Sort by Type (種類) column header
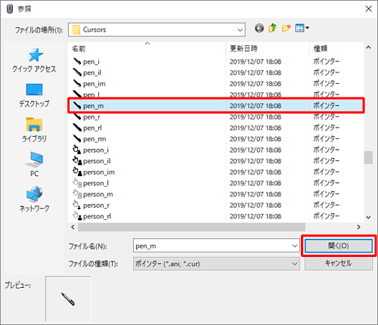This screenshot has height=325, width=378. pyautogui.click(x=336, y=48)
